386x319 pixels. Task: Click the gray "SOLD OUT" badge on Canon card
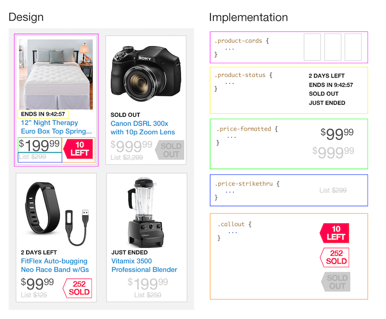pyautogui.click(x=170, y=150)
